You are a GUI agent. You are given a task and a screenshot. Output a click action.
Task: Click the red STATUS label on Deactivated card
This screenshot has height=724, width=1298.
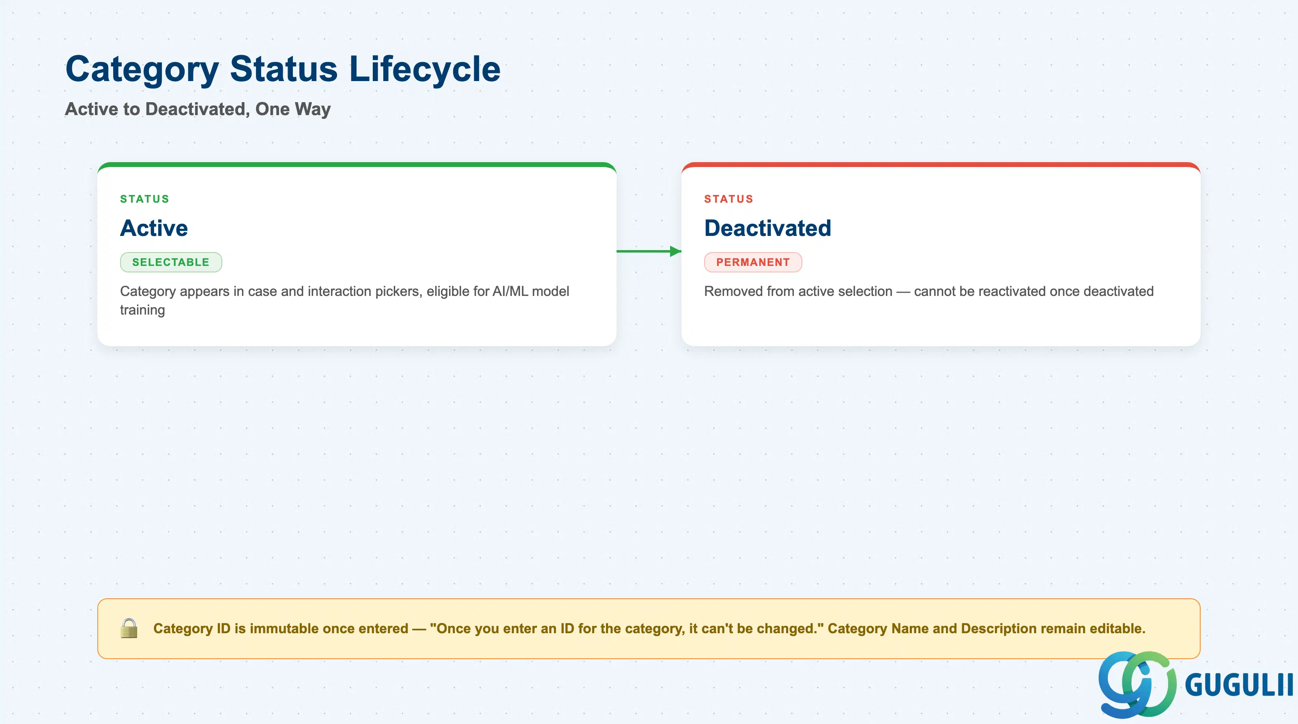729,199
